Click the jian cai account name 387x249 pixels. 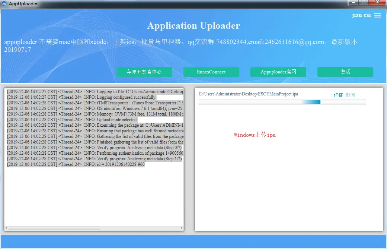click(361, 15)
